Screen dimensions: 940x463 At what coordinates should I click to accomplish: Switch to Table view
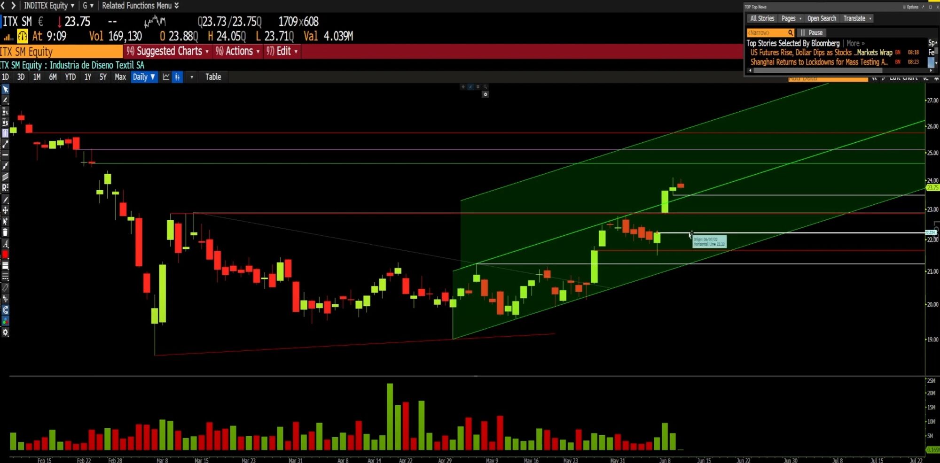pyautogui.click(x=213, y=77)
